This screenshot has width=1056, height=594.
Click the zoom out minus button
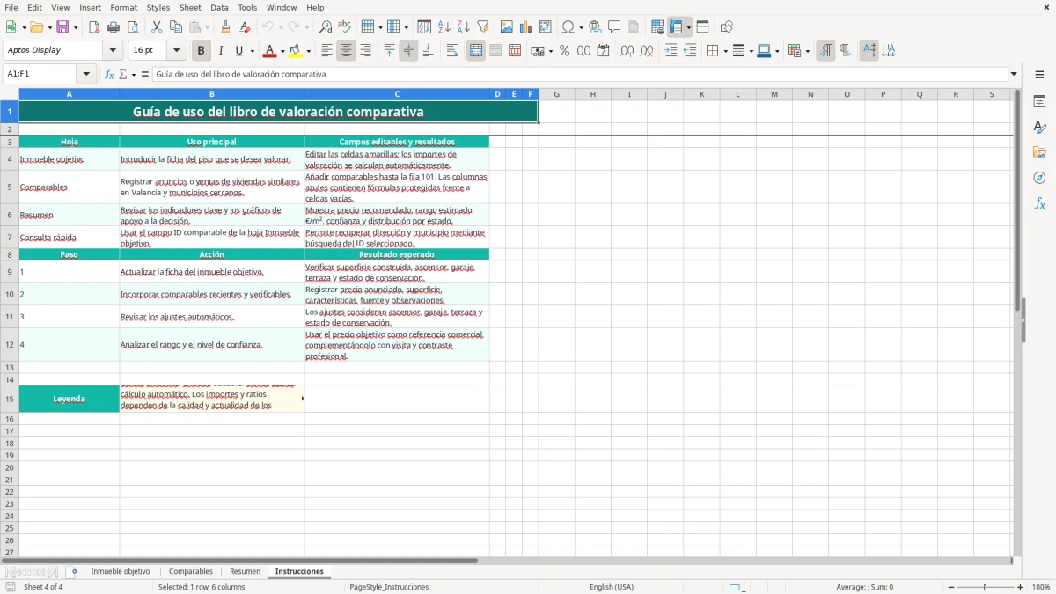951,587
